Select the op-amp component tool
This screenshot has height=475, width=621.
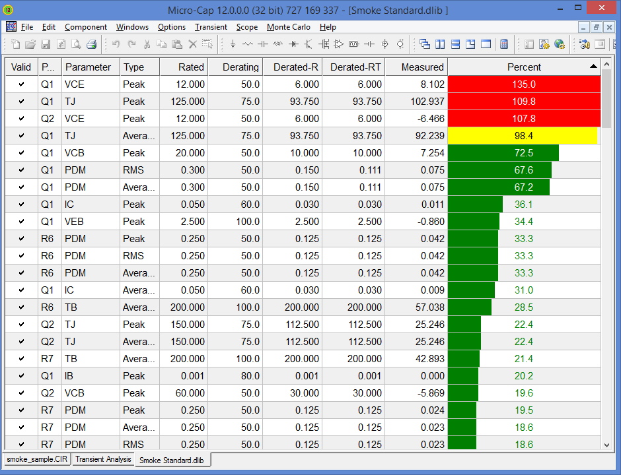coord(339,44)
